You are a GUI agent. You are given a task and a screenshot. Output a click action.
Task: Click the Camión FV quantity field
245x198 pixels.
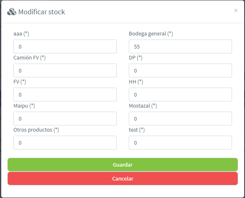click(x=65, y=70)
